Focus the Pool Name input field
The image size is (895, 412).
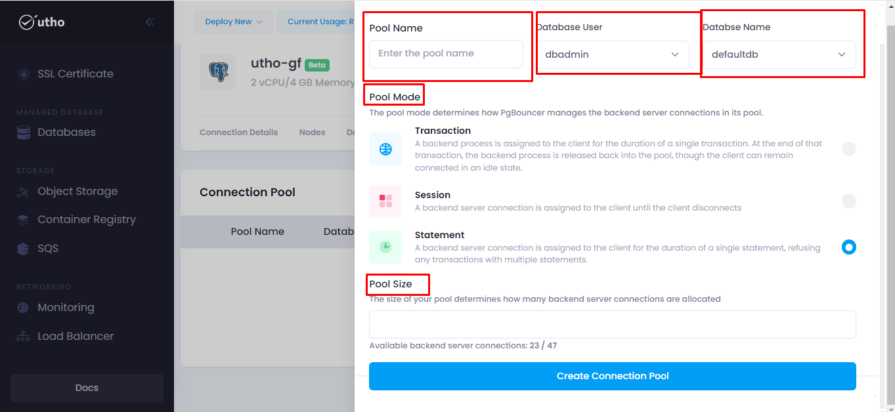(446, 54)
